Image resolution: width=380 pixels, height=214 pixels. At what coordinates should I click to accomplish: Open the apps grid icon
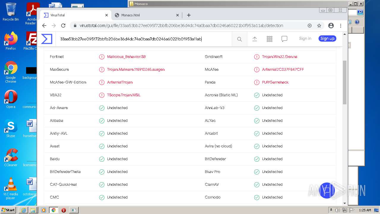tap(270, 39)
